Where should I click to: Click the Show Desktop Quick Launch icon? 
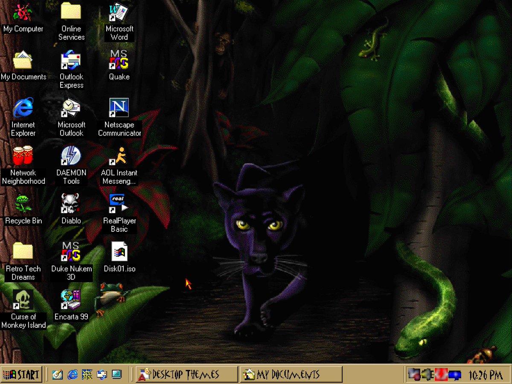point(58,375)
